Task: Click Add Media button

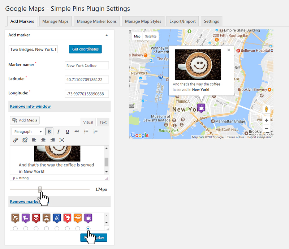Action: 25,120
